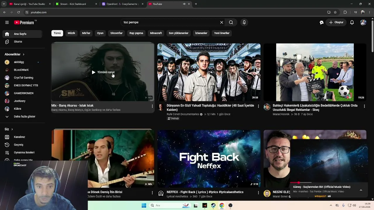Expand the Abonelikler section arrow
The image size is (374, 210).
tap(24, 55)
